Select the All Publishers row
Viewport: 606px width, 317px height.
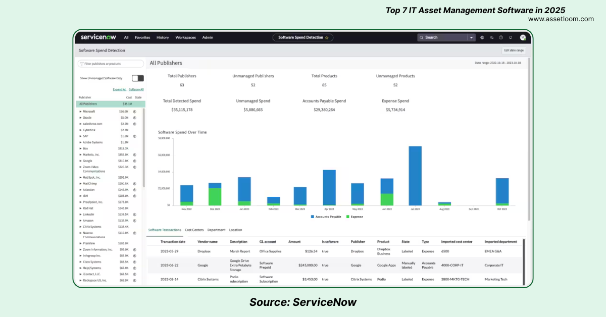(110, 104)
